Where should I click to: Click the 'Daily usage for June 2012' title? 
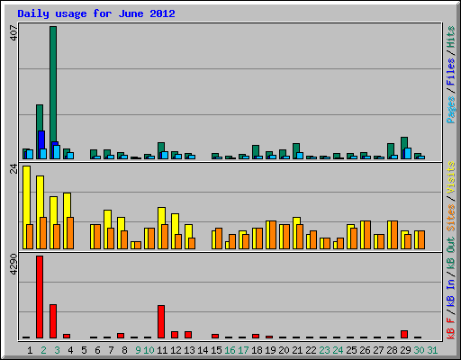click(x=96, y=13)
